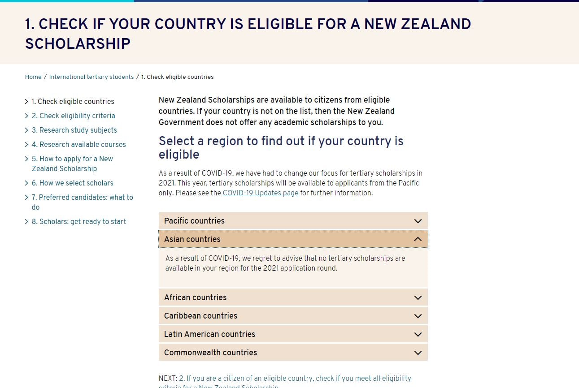Expand the Pacific countries panel
Screen dimensions: 579x388
pyautogui.click(x=293, y=221)
